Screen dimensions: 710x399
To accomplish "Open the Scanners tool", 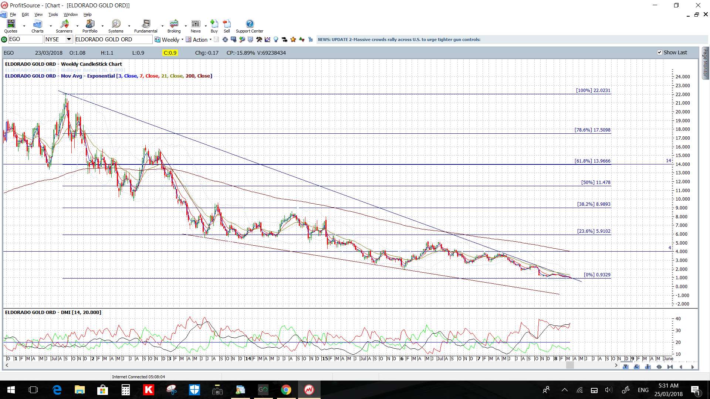I will [64, 26].
